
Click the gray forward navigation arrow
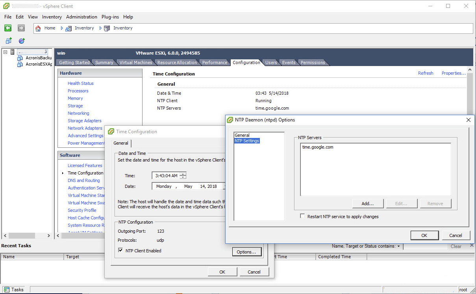pyautogui.click(x=21, y=28)
